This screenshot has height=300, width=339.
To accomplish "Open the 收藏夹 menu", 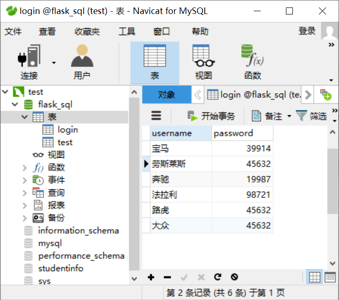I will 87,32.
